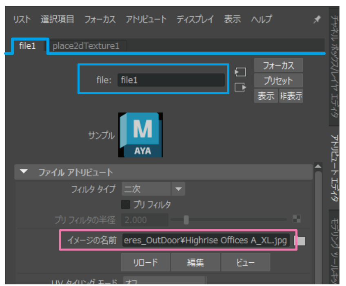Open the 選択項目 menu

58,20
